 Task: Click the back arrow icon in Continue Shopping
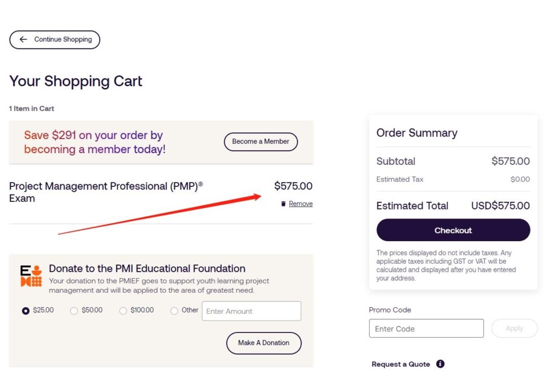23,39
